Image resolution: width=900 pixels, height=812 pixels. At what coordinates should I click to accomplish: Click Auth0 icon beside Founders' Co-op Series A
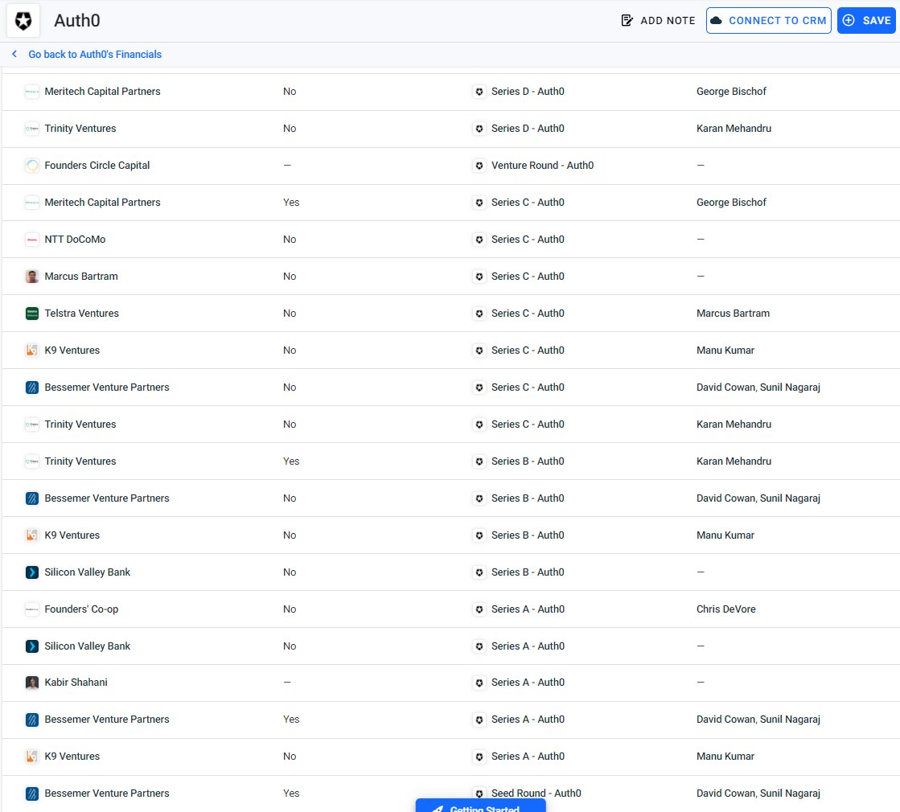click(x=479, y=609)
